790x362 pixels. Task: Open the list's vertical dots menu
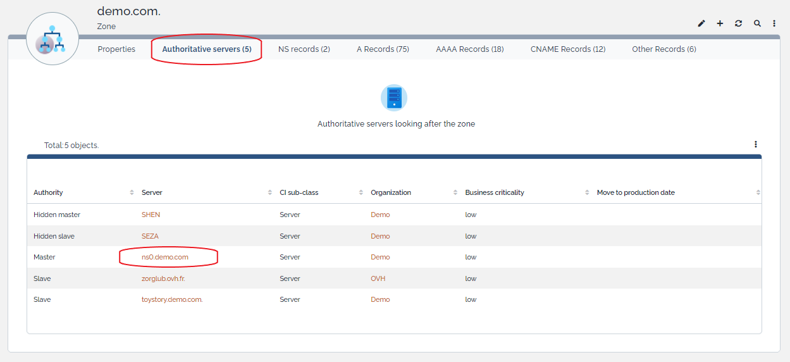pos(755,144)
